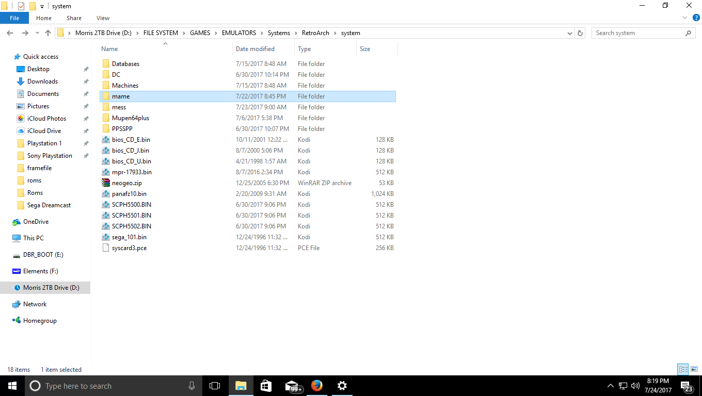This screenshot has width=702, height=396.
Task: Select panafz10.bin file
Action: pos(129,194)
